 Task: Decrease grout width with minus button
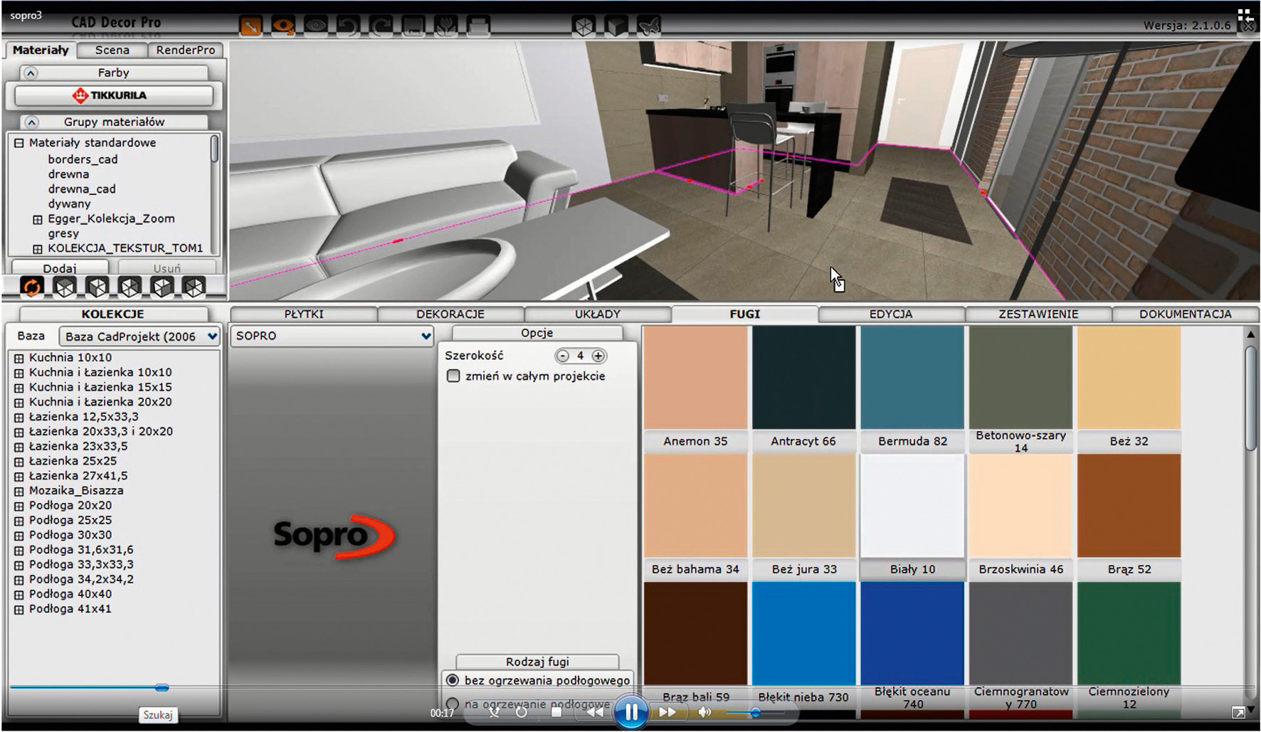[563, 356]
